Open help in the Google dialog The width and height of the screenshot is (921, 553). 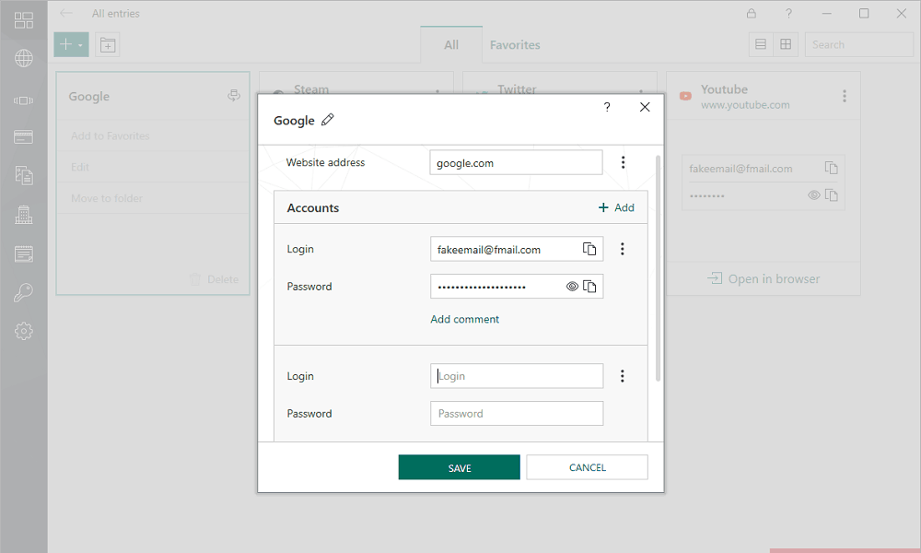607,107
